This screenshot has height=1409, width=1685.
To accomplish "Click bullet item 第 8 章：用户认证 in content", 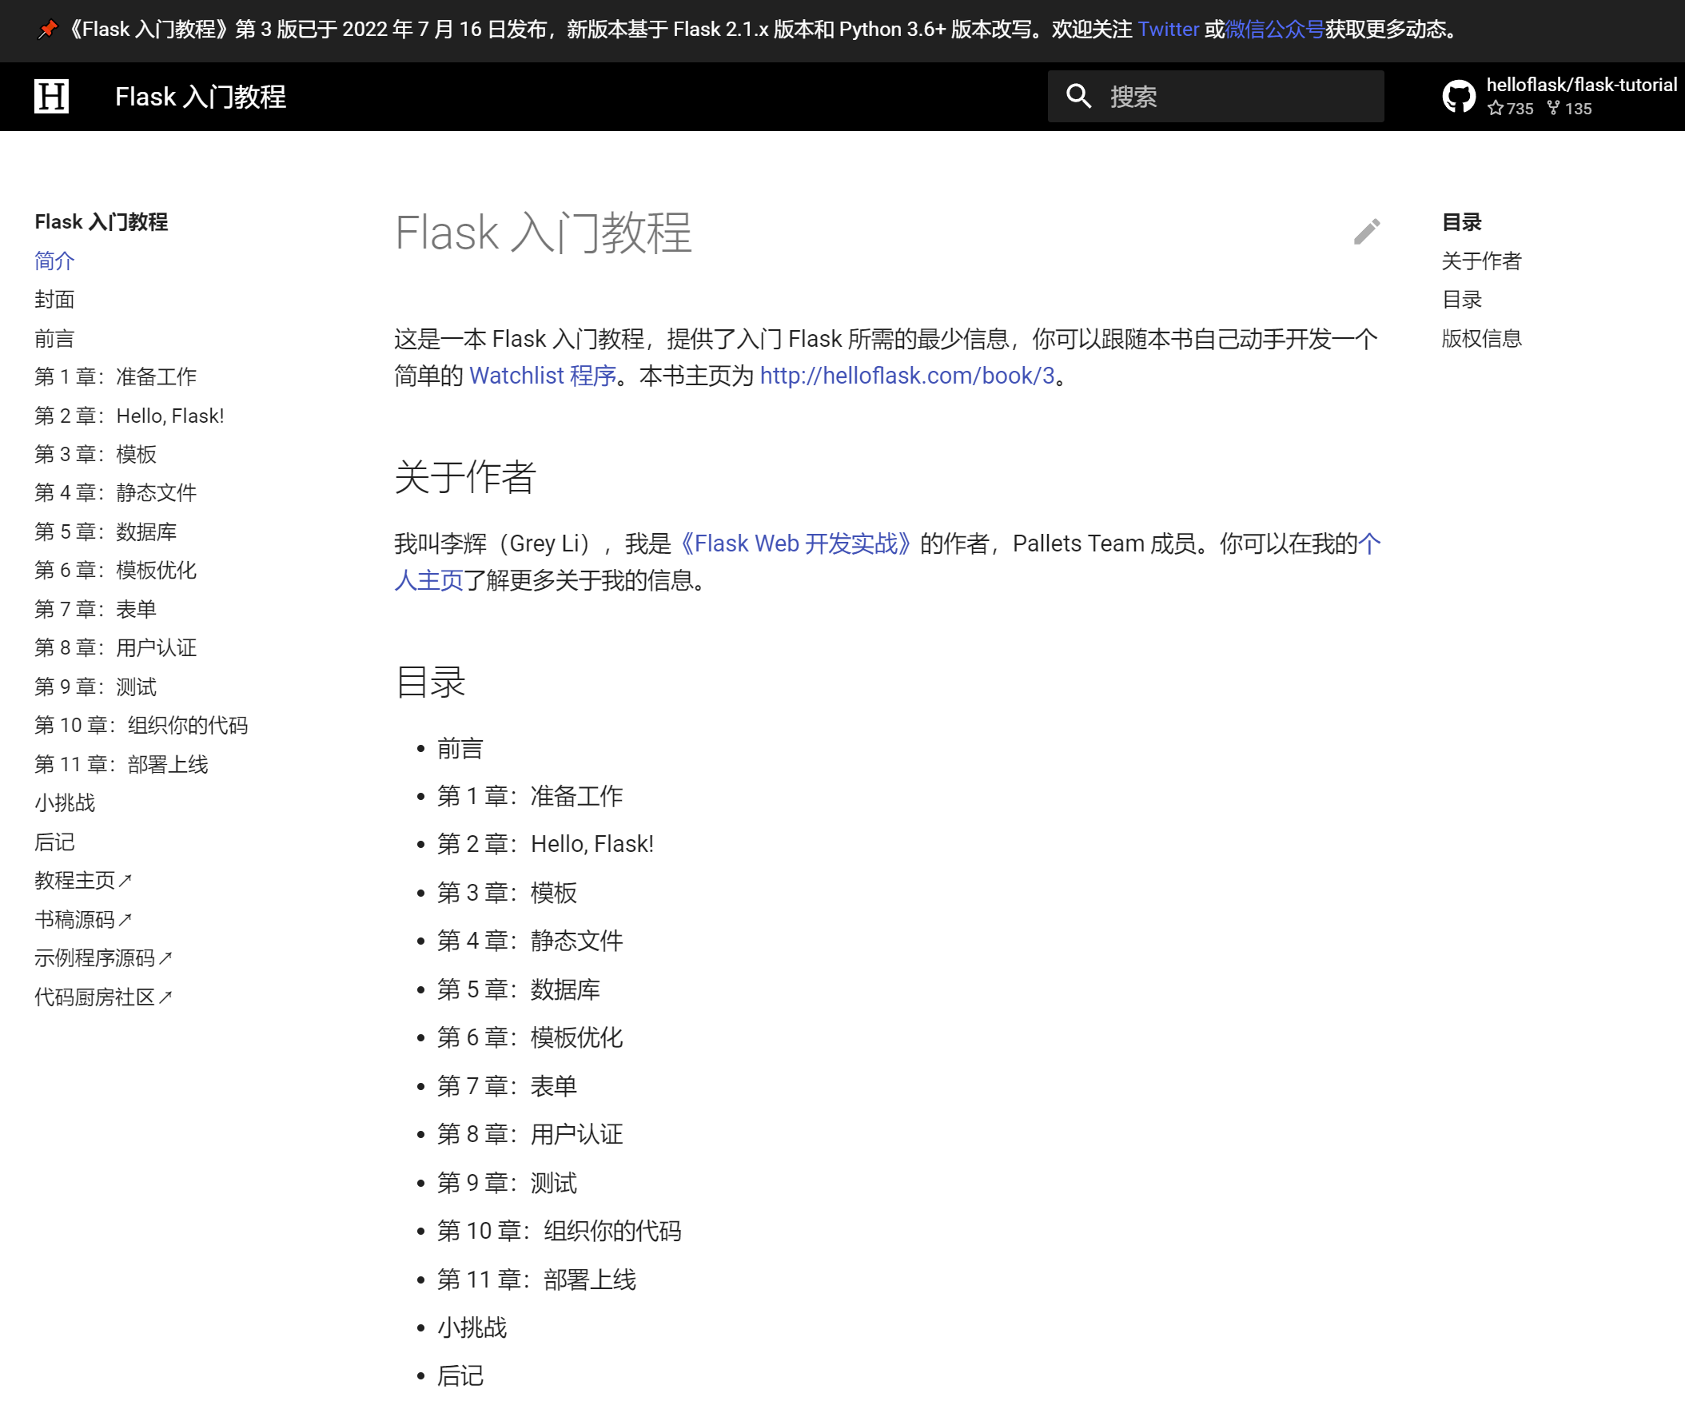I will [530, 1135].
